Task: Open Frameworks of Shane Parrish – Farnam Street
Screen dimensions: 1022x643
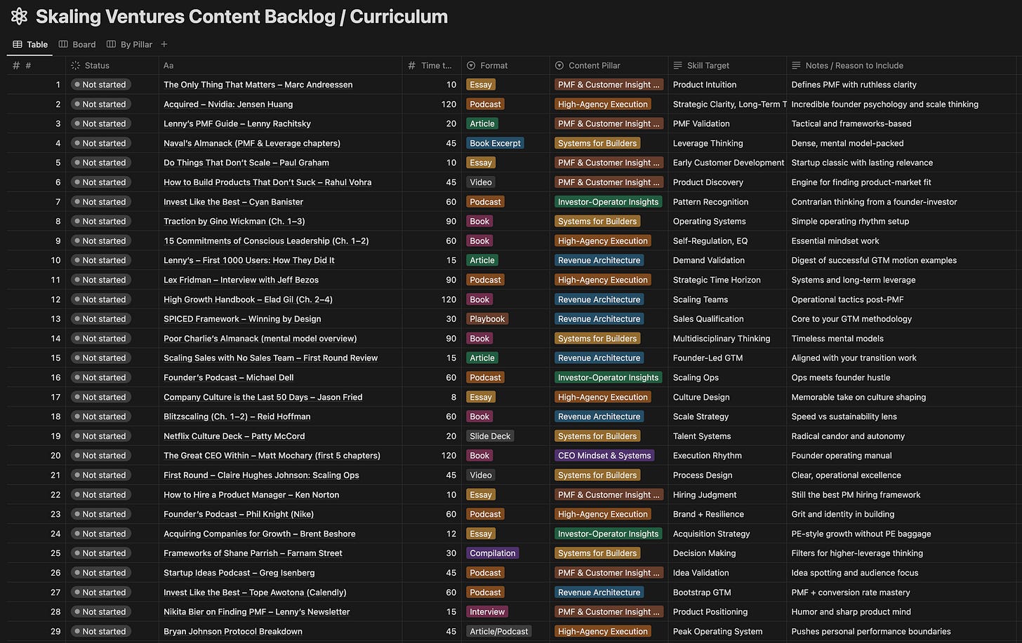Action: point(253,553)
